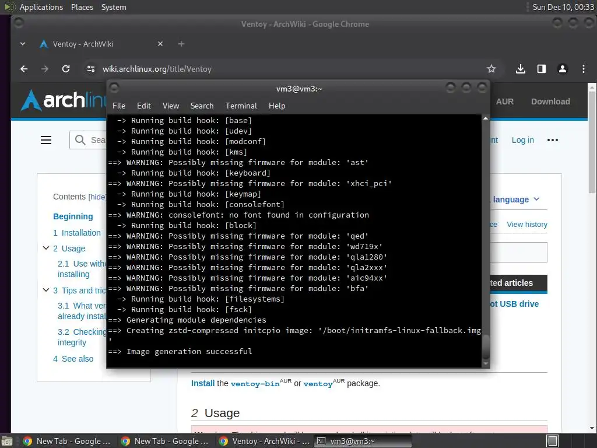Jump to 4 See also in contents
Screen dimensions: 597x448
(73, 359)
